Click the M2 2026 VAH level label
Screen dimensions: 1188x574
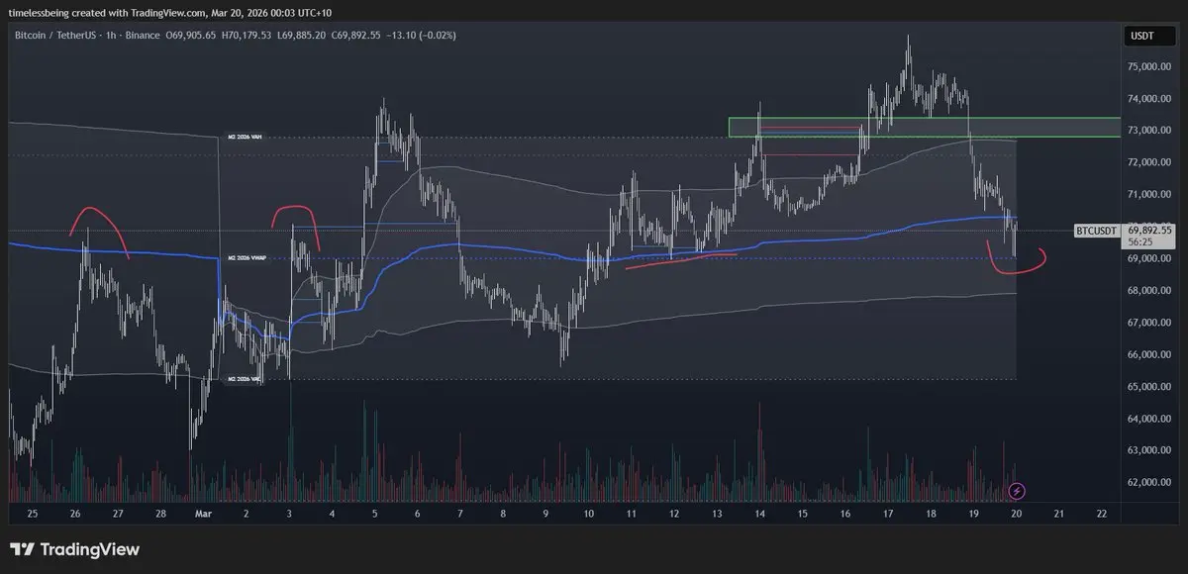tap(243, 138)
